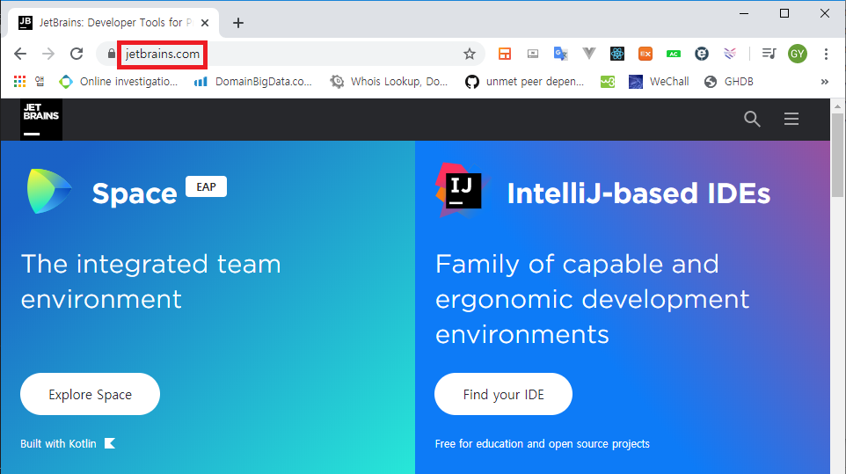The image size is (846, 474).
Task: Click the browser back arrow
Action: pyautogui.click(x=20, y=54)
